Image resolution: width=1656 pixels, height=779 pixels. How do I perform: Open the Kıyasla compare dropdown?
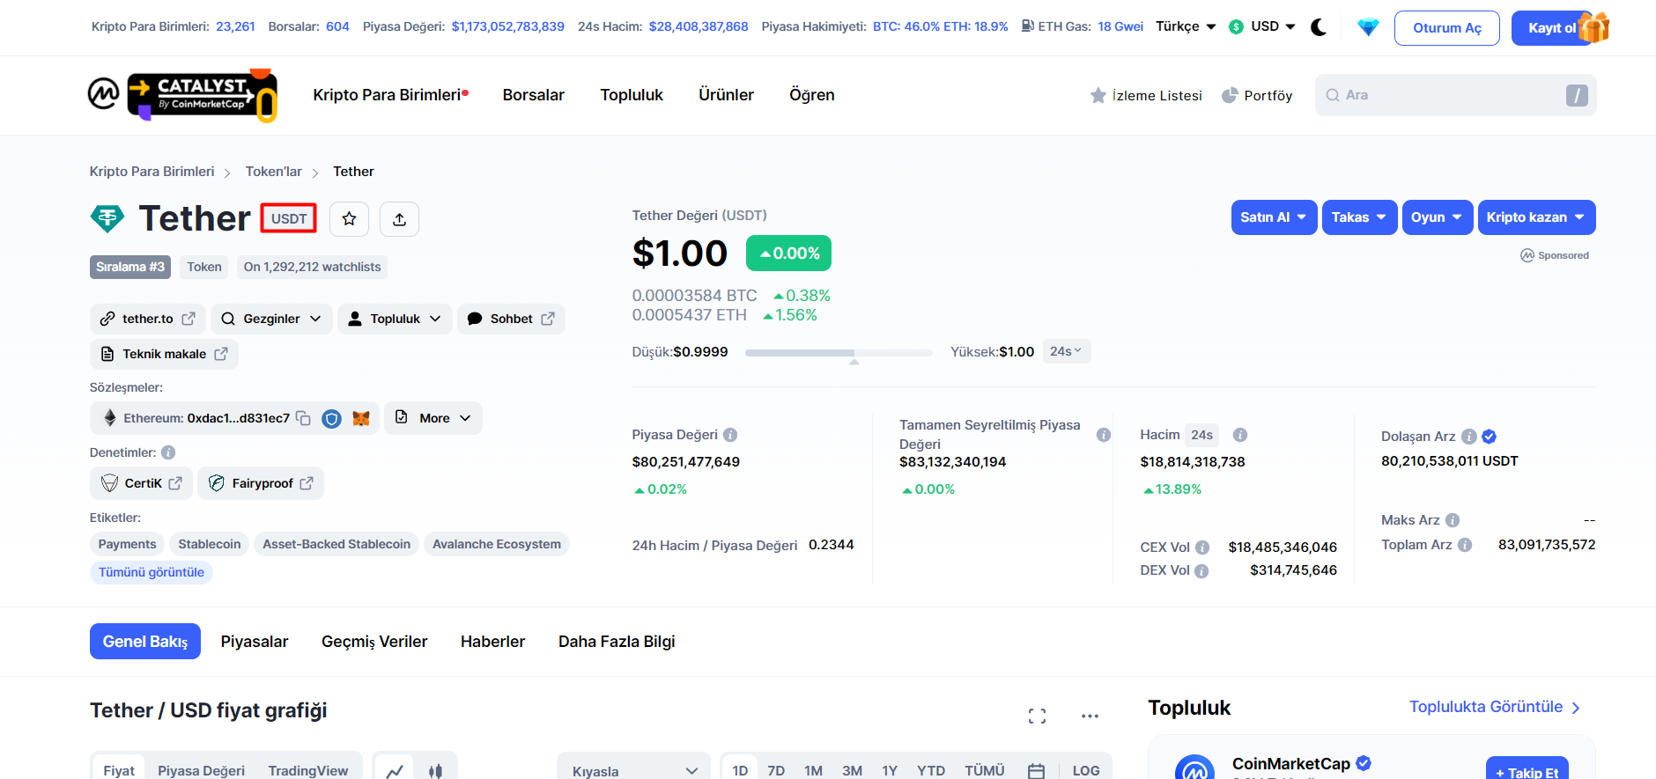(633, 768)
